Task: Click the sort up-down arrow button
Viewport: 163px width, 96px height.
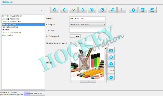Action: (122, 10)
